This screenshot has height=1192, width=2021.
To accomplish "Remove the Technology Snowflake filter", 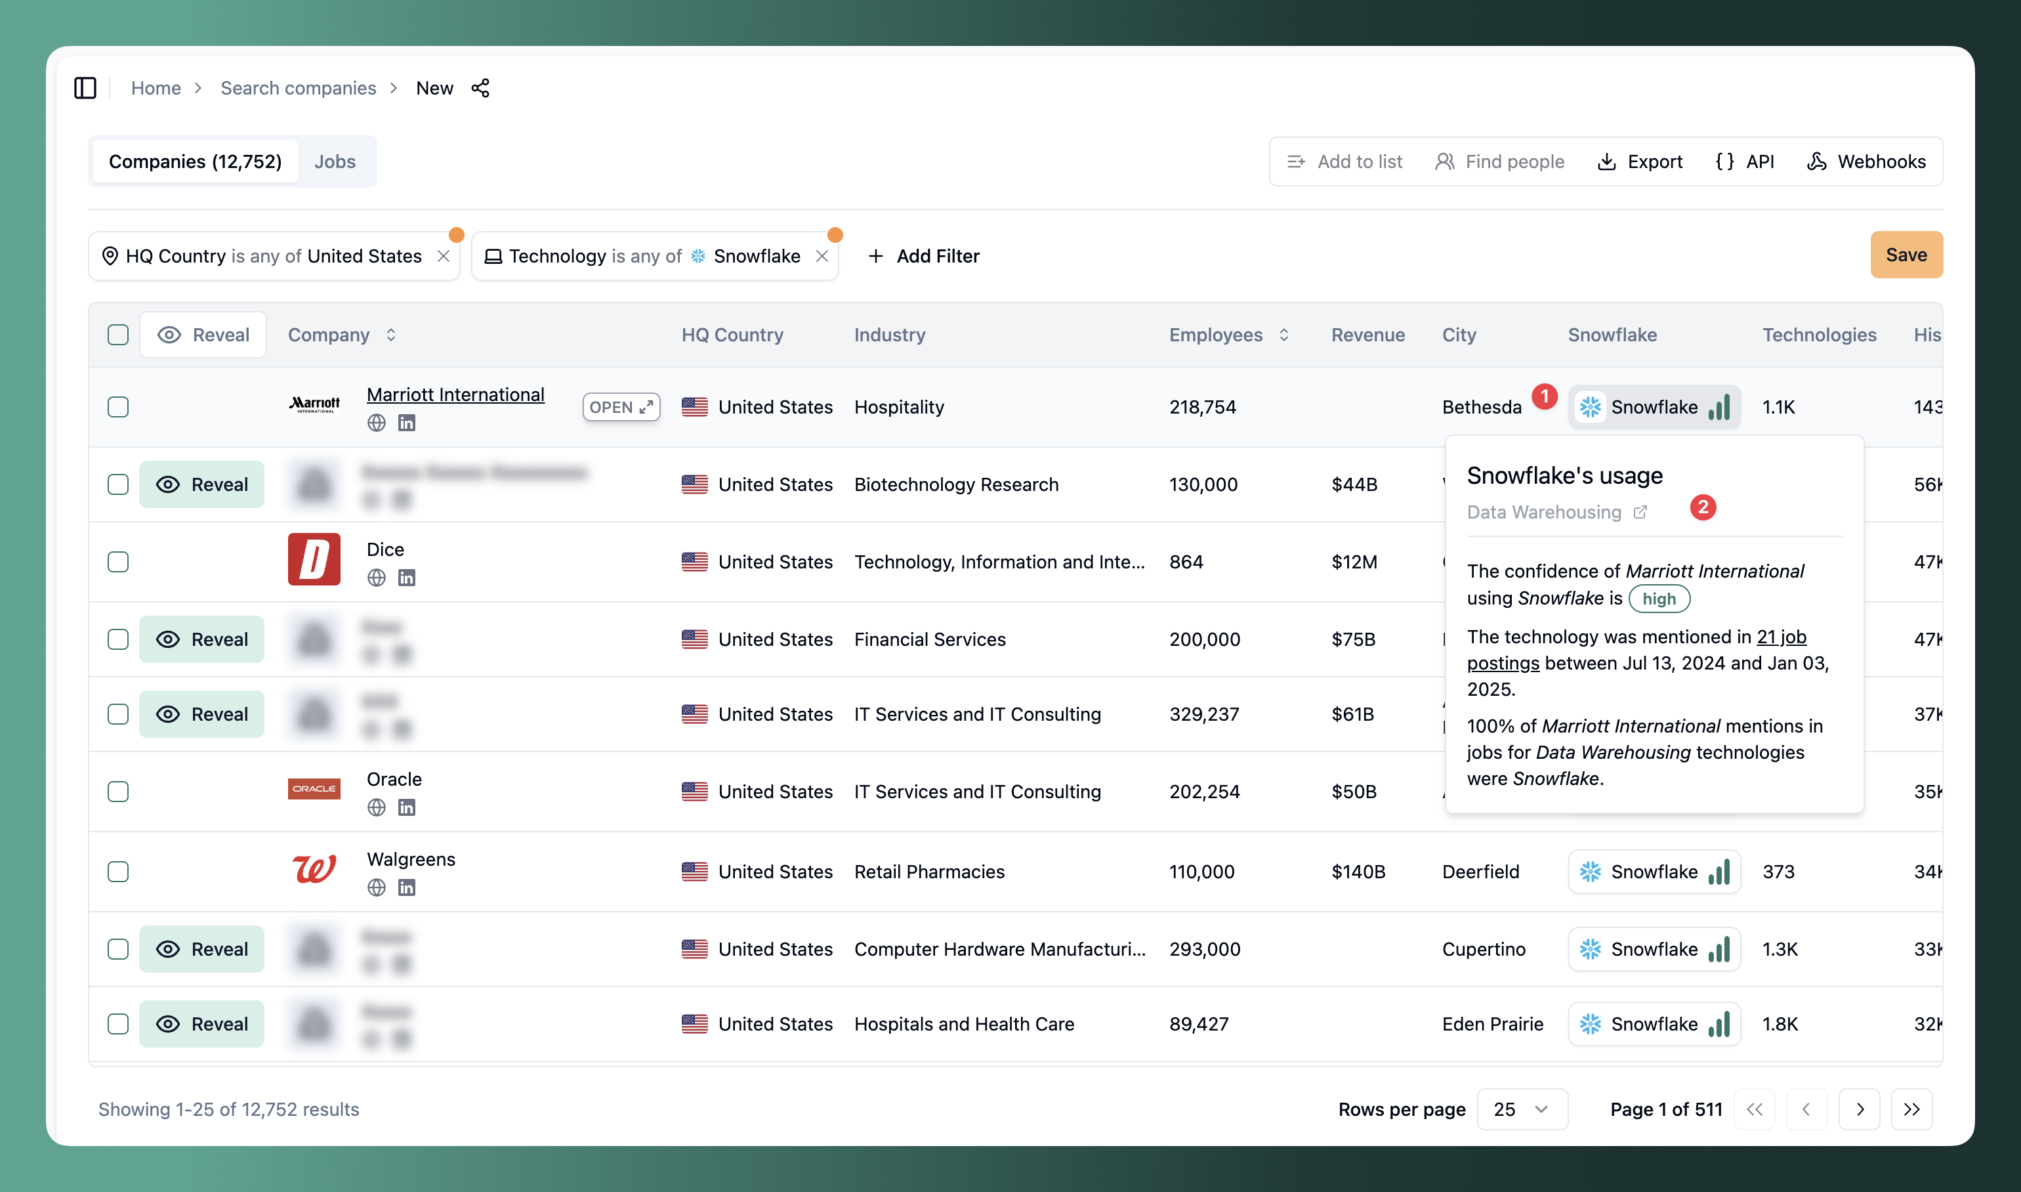I will [822, 256].
